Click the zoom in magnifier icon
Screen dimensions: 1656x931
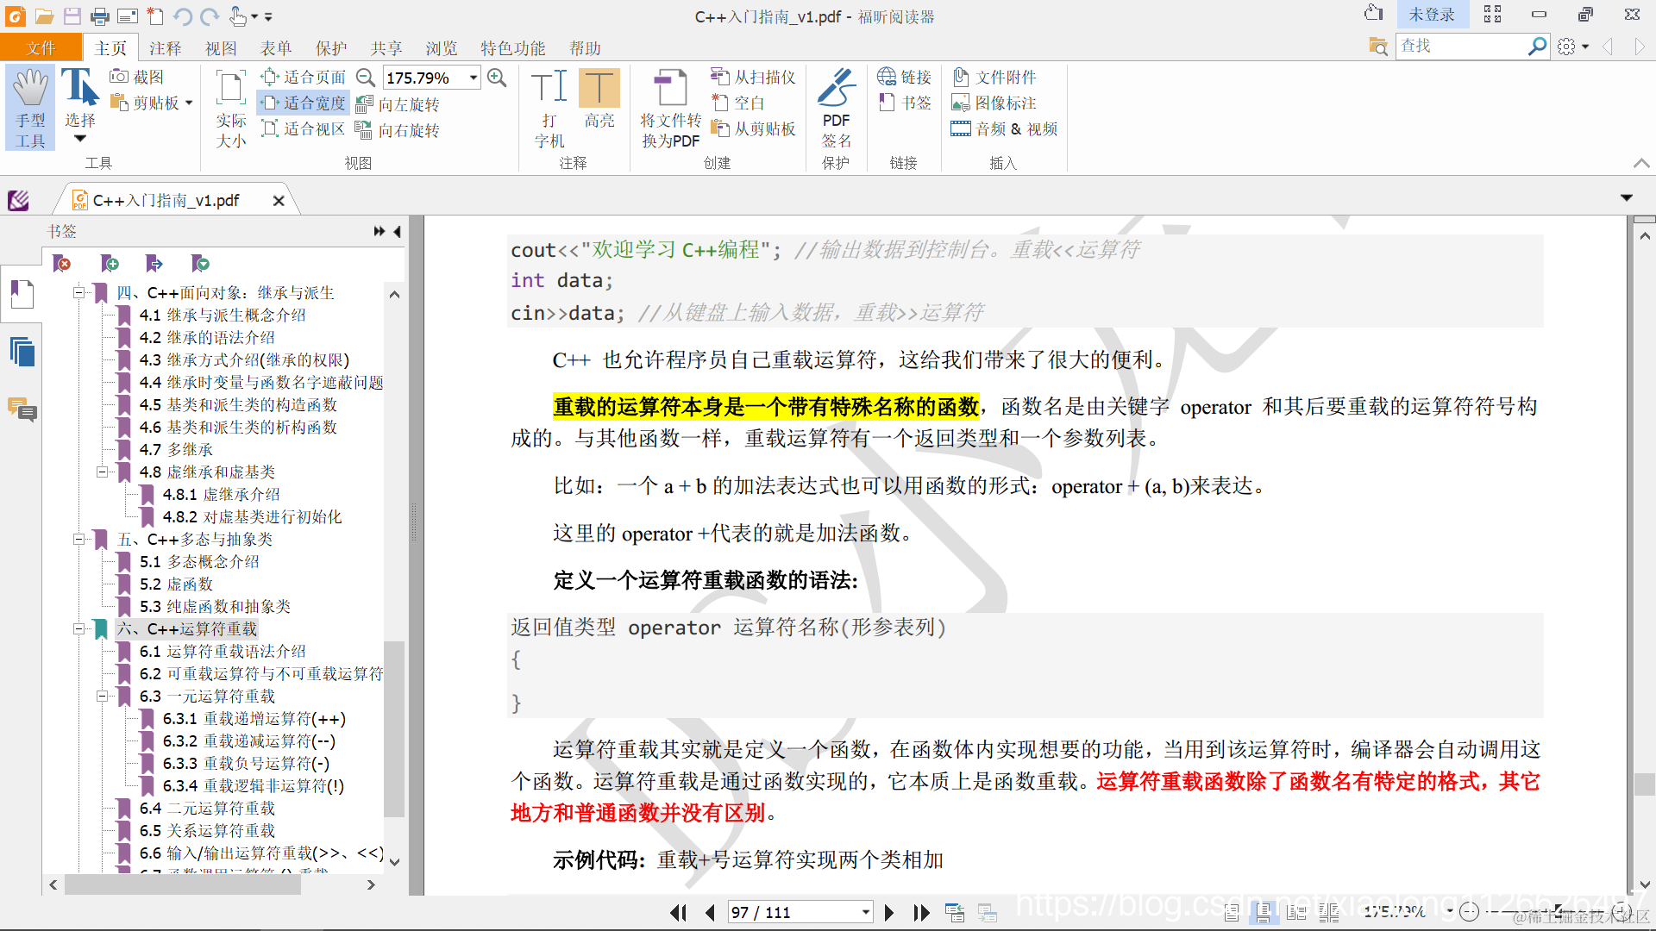pyautogui.click(x=497, y=78)
